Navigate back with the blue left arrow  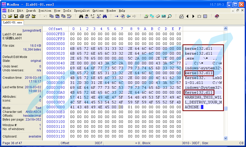click(128, 16)
